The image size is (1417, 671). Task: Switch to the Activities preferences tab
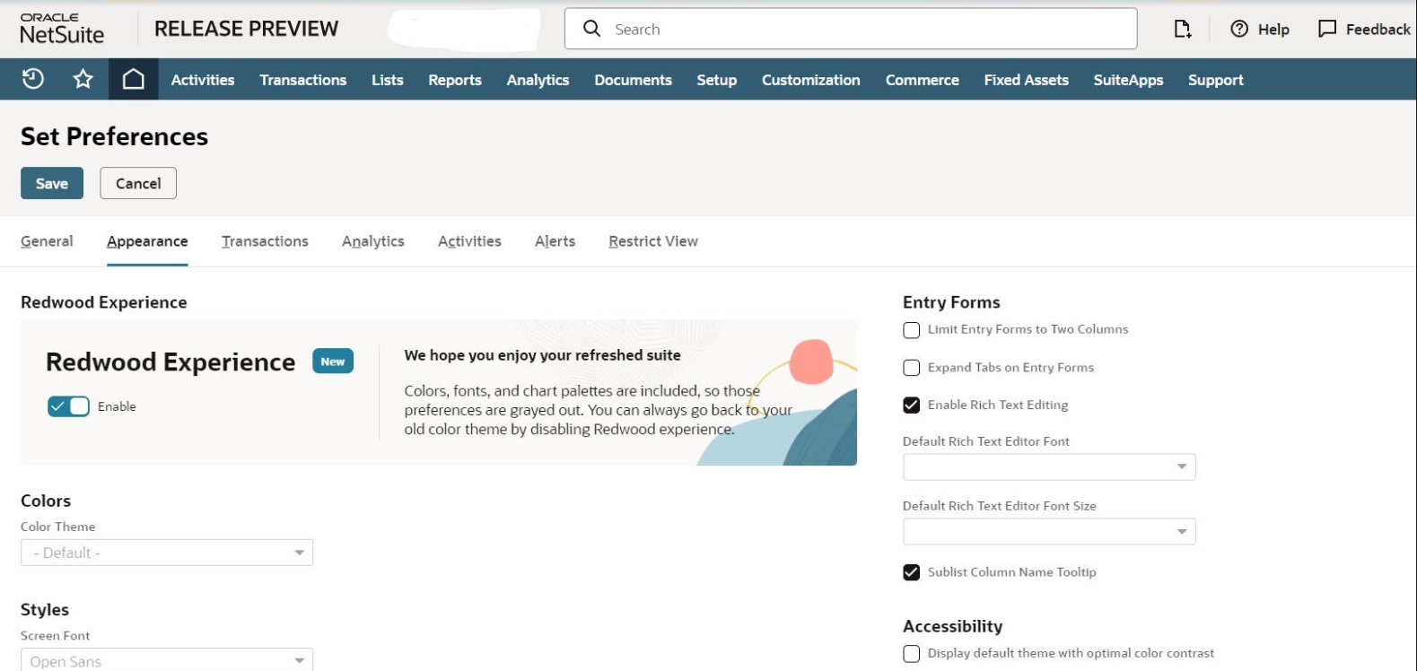[469, 241]
